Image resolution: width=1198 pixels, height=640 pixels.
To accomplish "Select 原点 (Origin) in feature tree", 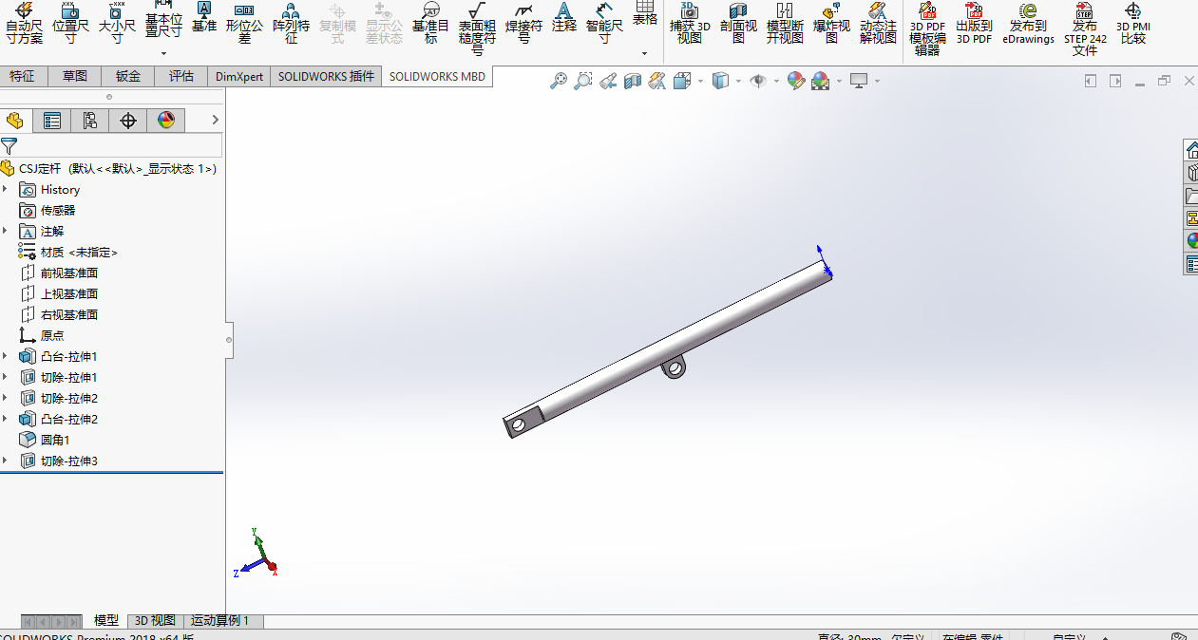I will [51, 335].
